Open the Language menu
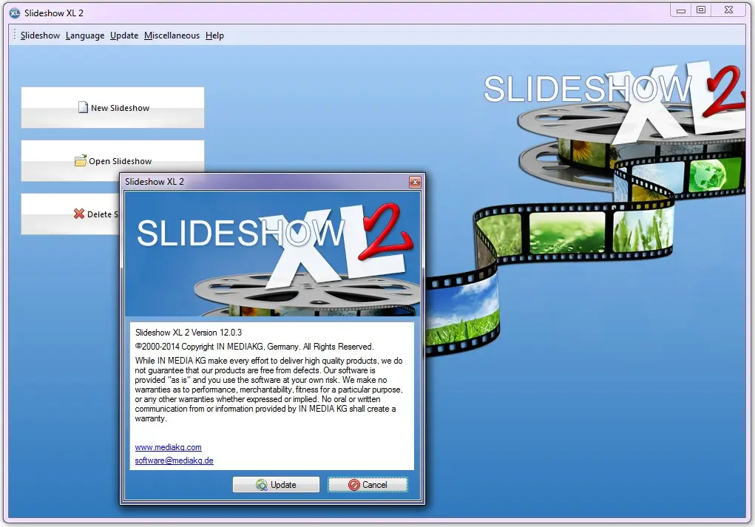The height and width of the screenshot is (527, 755). [85, 35]
